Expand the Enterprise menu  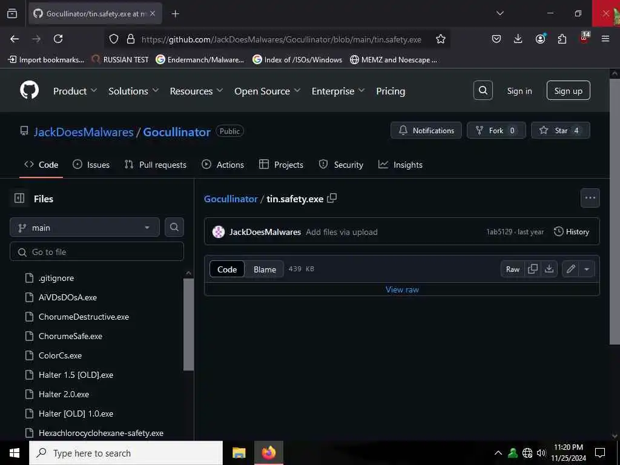[338, 91]
